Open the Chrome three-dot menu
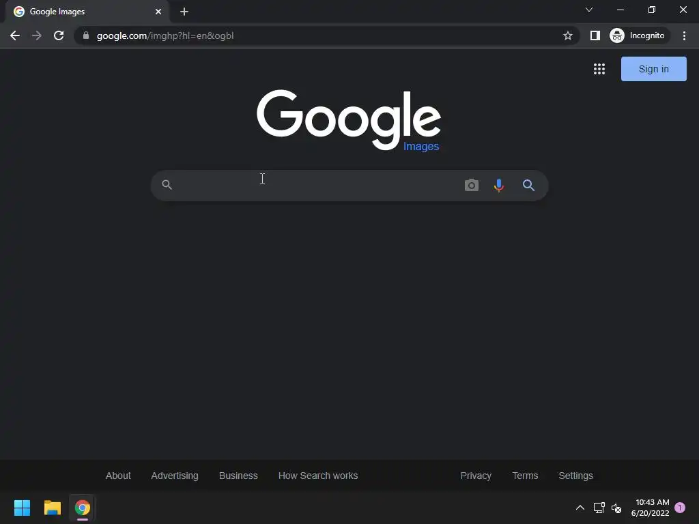 pos(684,35)
